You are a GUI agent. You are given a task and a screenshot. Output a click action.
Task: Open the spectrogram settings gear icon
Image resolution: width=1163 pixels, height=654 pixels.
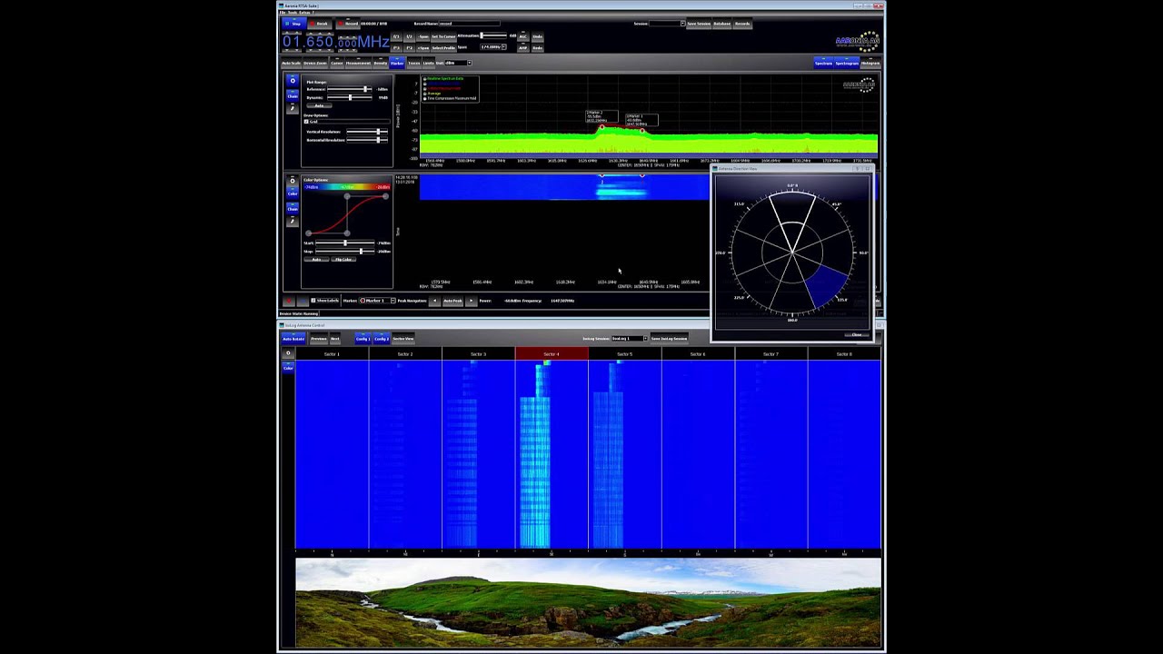[x=293, y=181]
